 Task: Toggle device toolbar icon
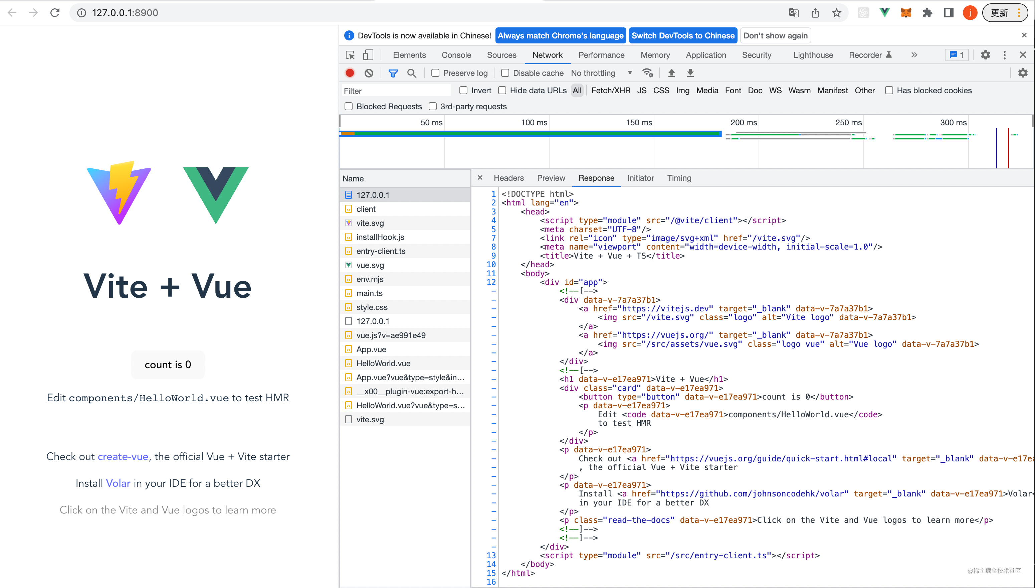coord(368,55)
